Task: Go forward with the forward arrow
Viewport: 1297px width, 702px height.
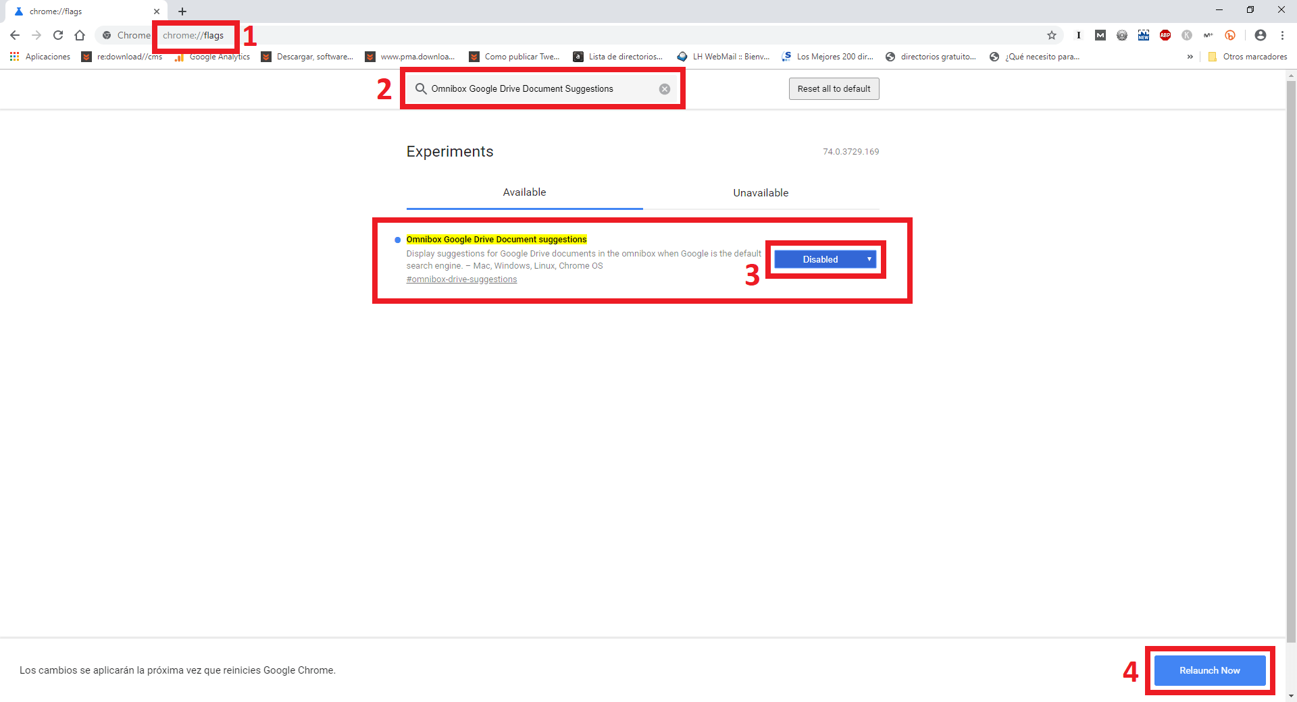Action: click(36, 35)
